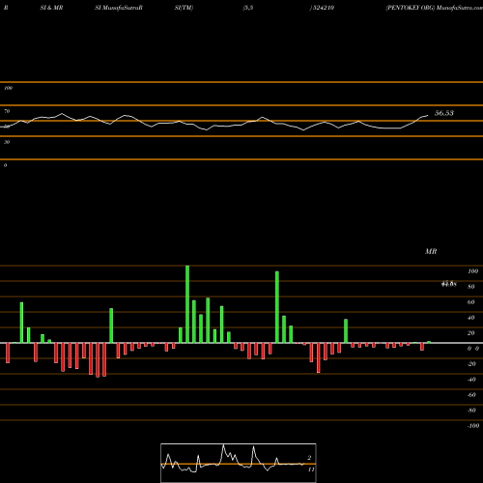Click the RSI 70 level label
Screen dimensions: 483x483
7,111
